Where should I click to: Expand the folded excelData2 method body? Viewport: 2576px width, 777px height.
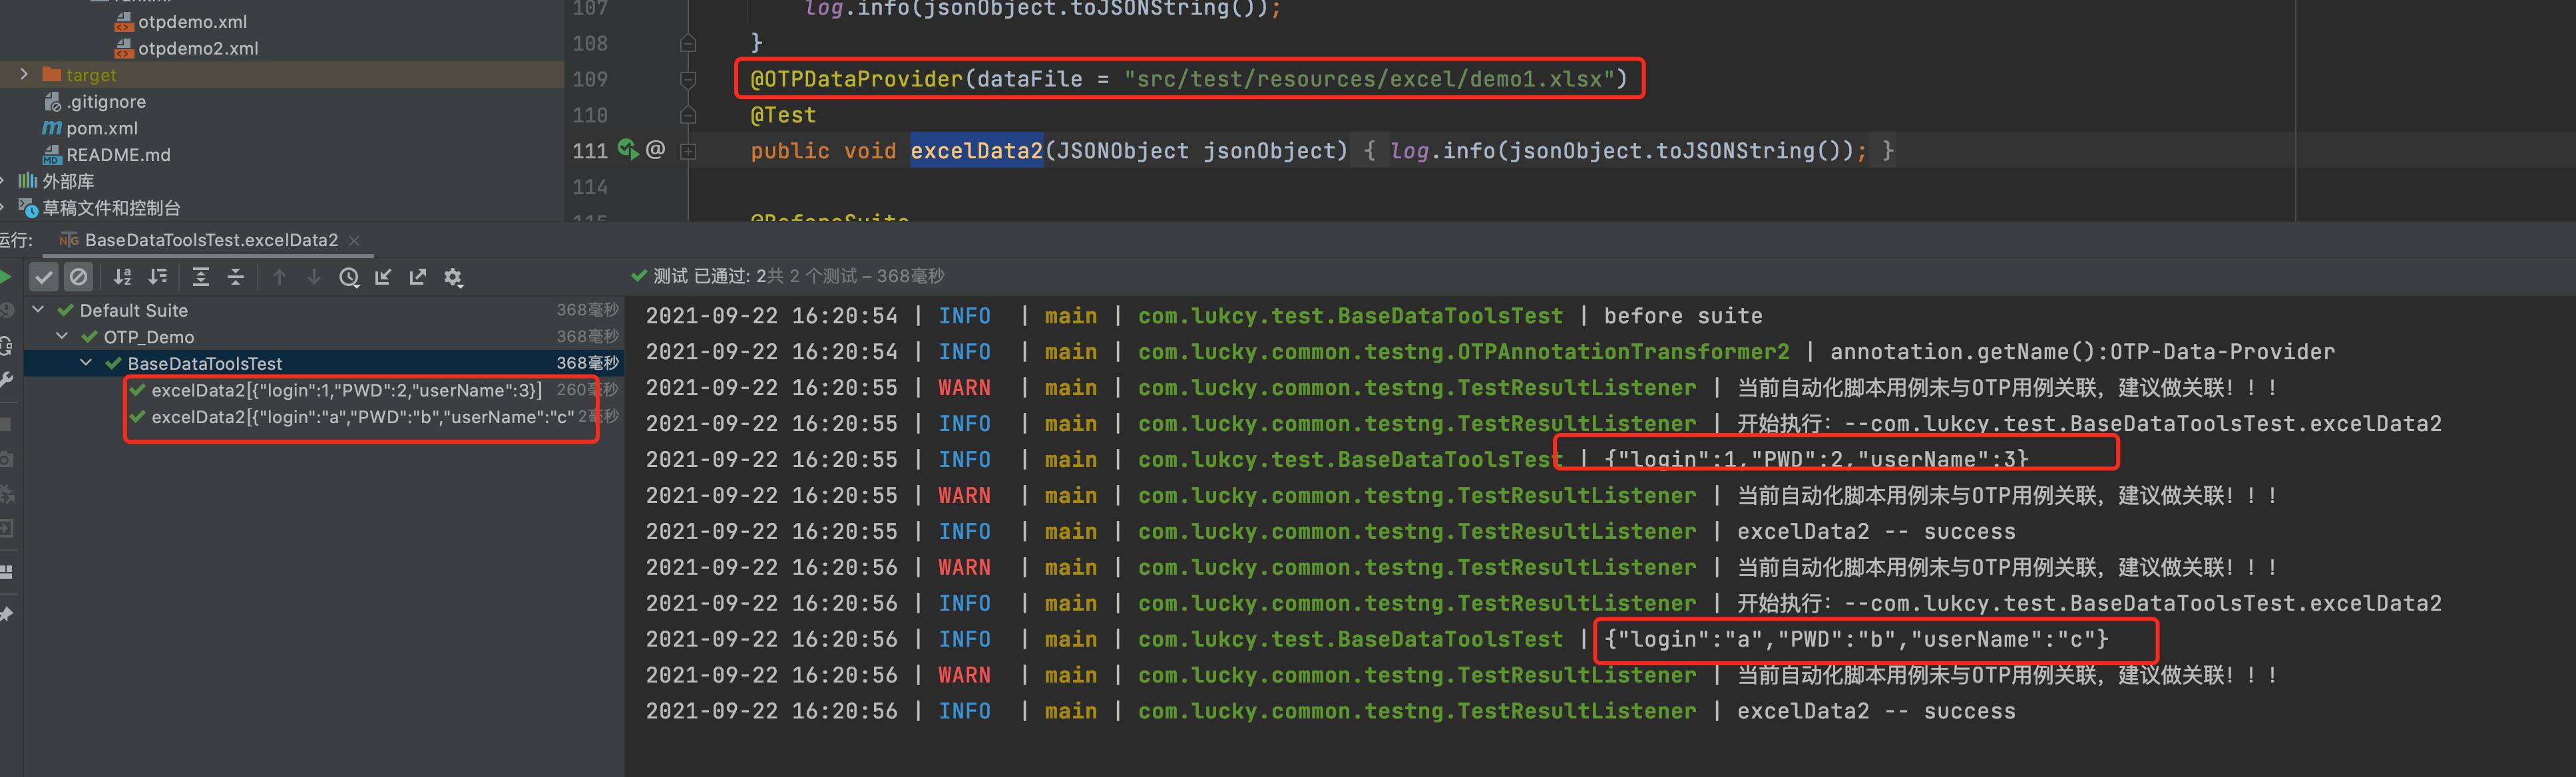(x=688, y=151)
